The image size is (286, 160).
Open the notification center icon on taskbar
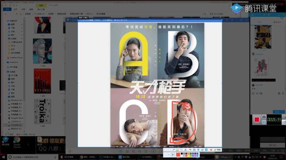[x=281, y=157]
